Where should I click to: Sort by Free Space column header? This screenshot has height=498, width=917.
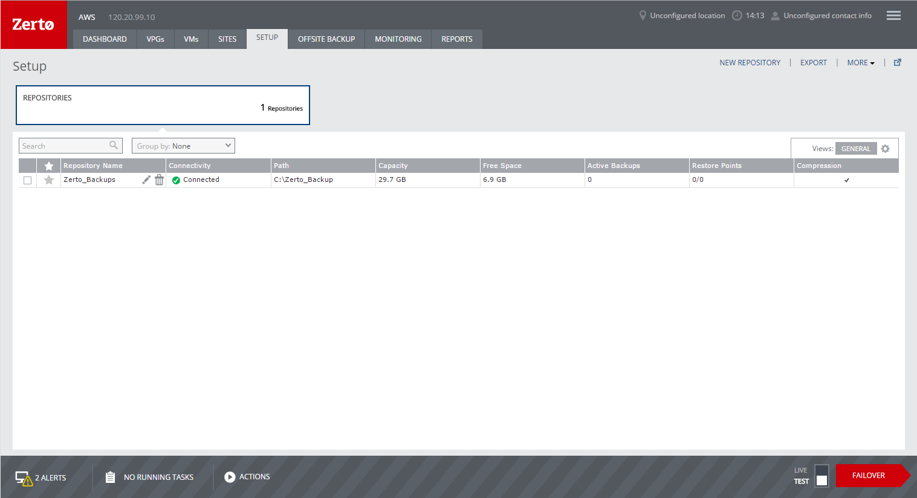(533, 166)
